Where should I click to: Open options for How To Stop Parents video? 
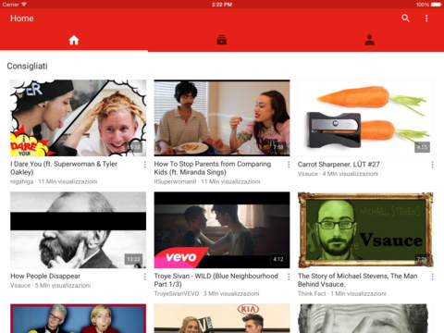click(x=289, y=165)
